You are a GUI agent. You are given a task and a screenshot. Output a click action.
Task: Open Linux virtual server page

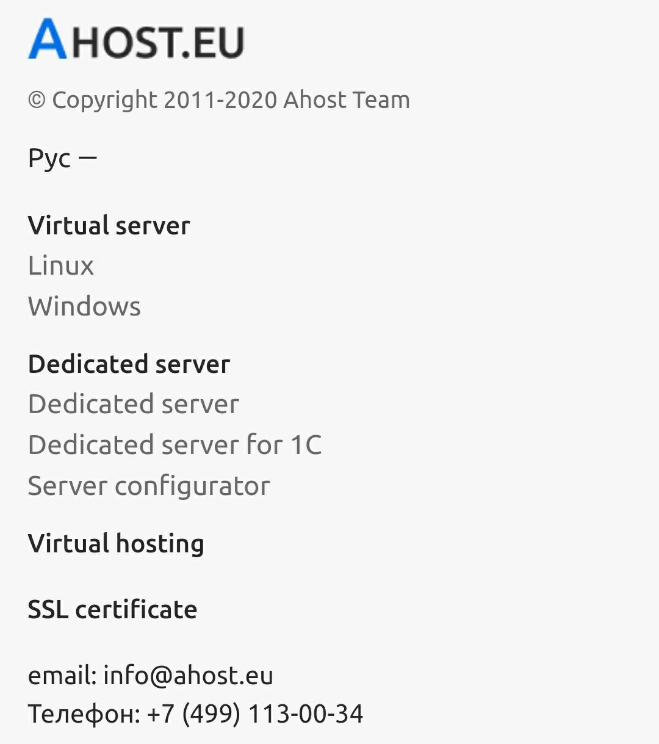(x=61, y=265)
